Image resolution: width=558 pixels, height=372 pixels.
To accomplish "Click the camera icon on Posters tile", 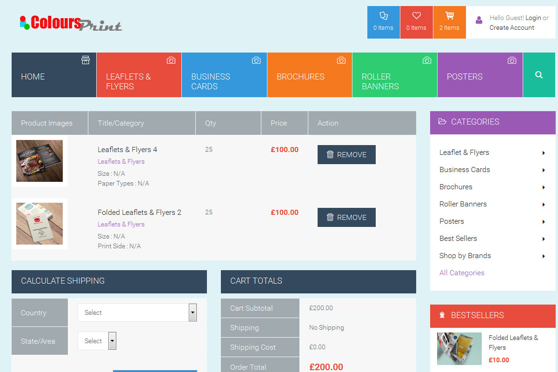I will click(x=512, y=60).
